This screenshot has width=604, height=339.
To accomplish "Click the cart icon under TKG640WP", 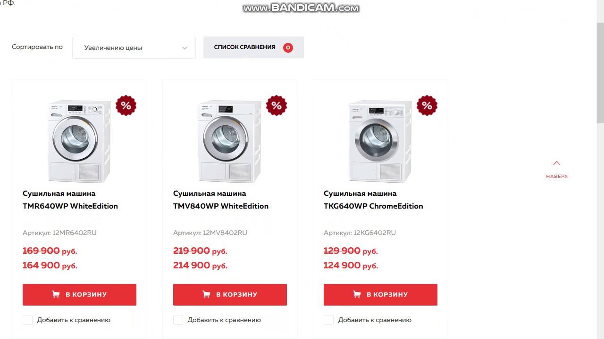I will 357,295.
